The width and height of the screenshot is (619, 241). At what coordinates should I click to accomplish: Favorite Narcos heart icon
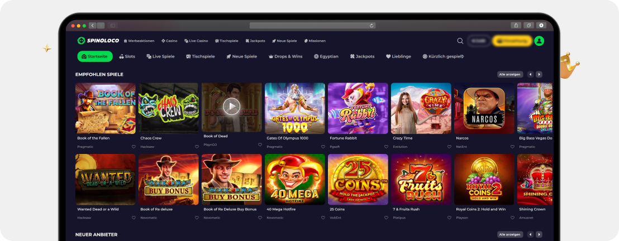pos(512,147)
